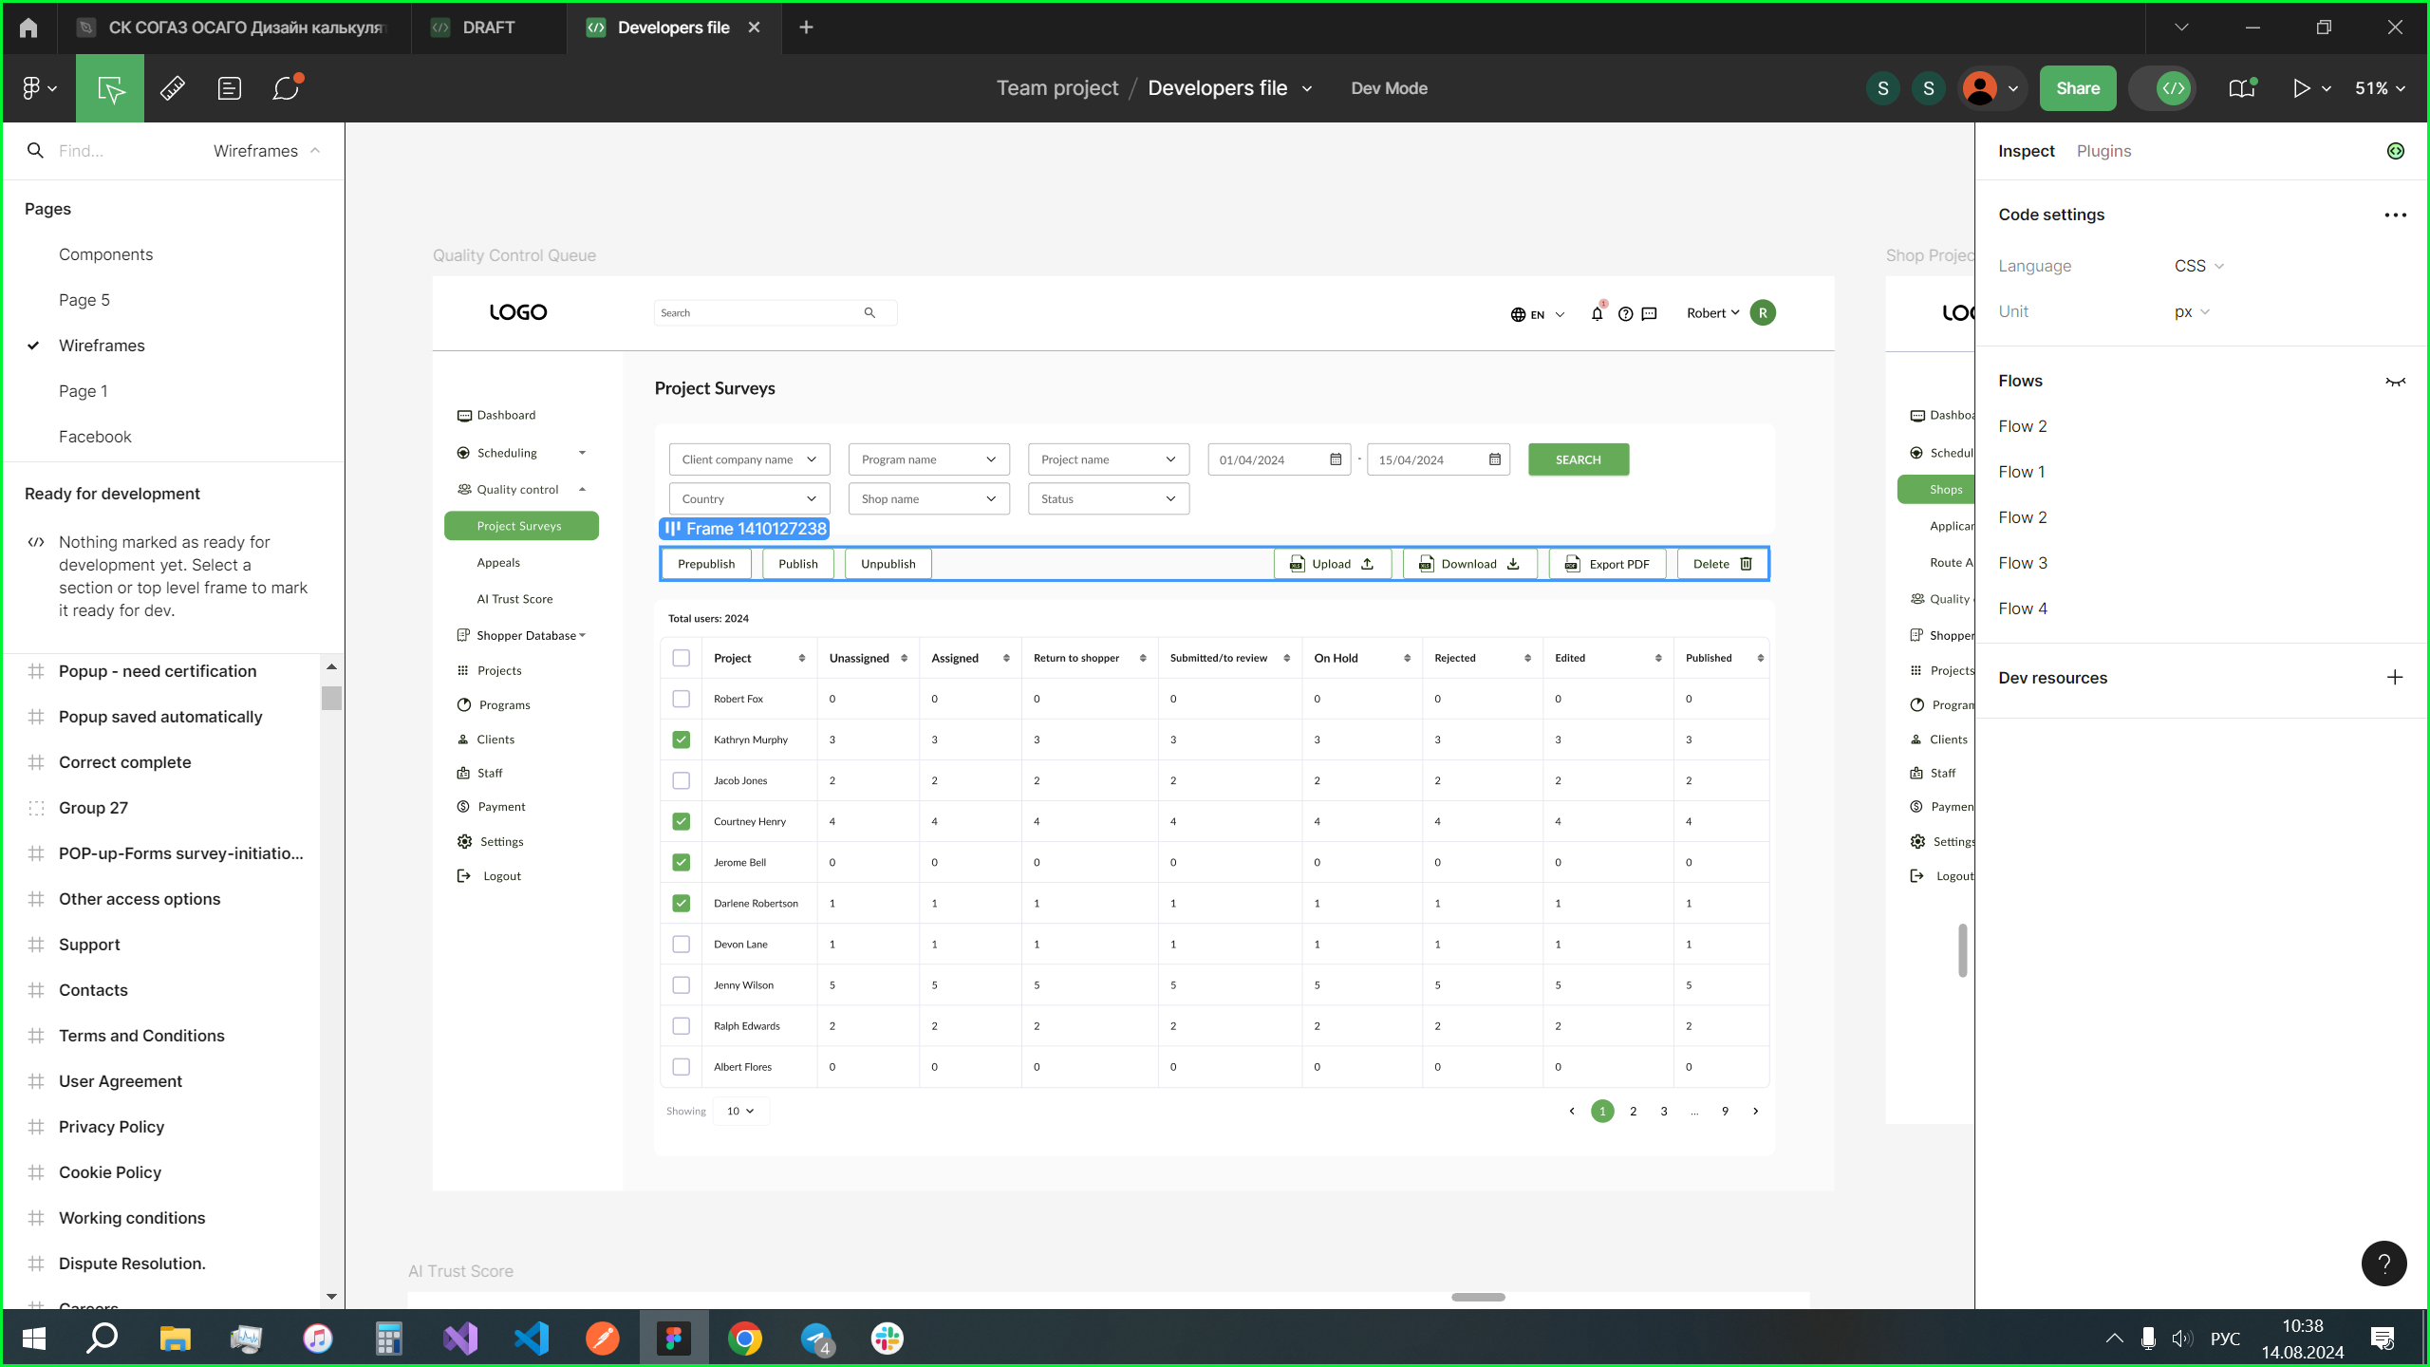Select the Move tool in toolbar
The width and height of the screenshot is (2430, 1367).
click(110, 88)
